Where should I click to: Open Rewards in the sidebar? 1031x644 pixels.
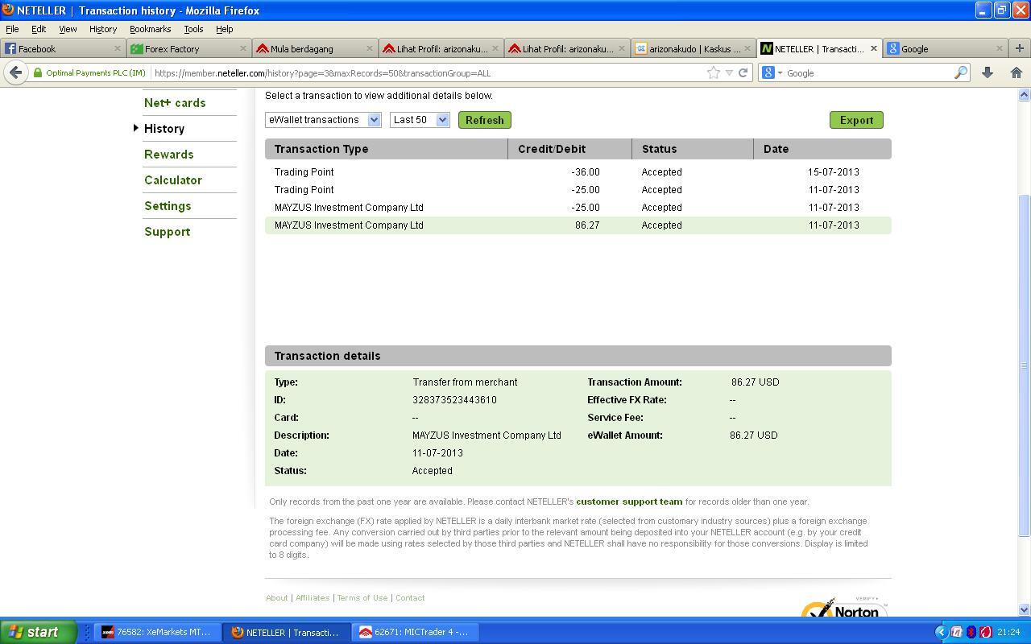tap(168, 155)
